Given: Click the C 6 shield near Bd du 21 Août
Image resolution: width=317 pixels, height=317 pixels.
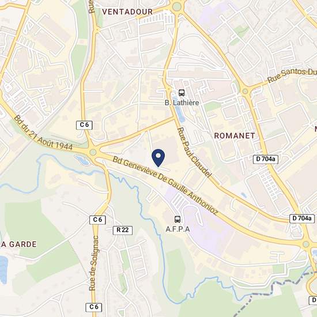Looking at the screenshot, I should point(84,125).
